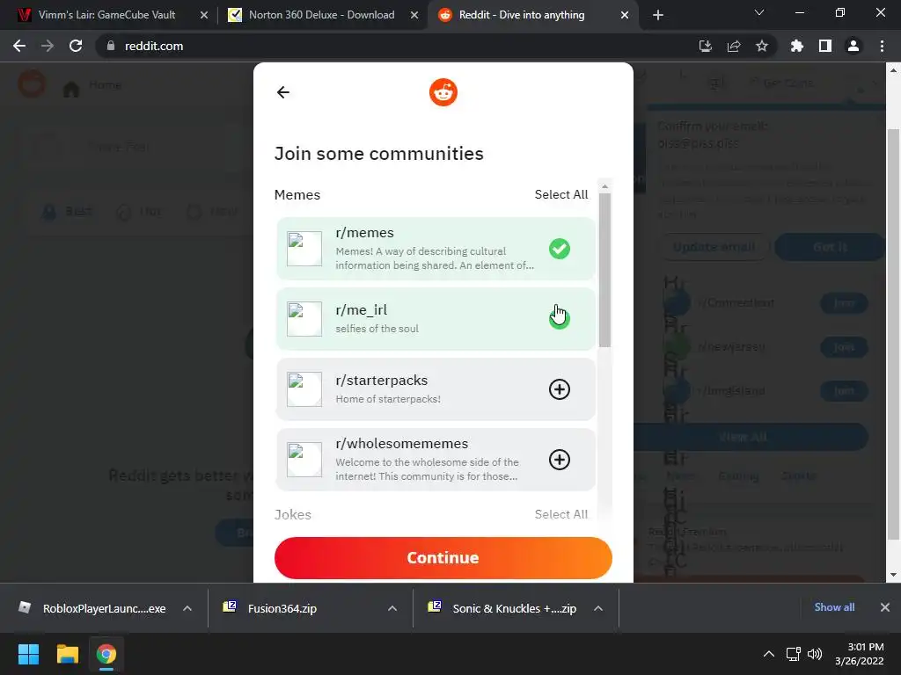901x675 pixels.
Task: Click the install app icon
Action: pos(705,46)
